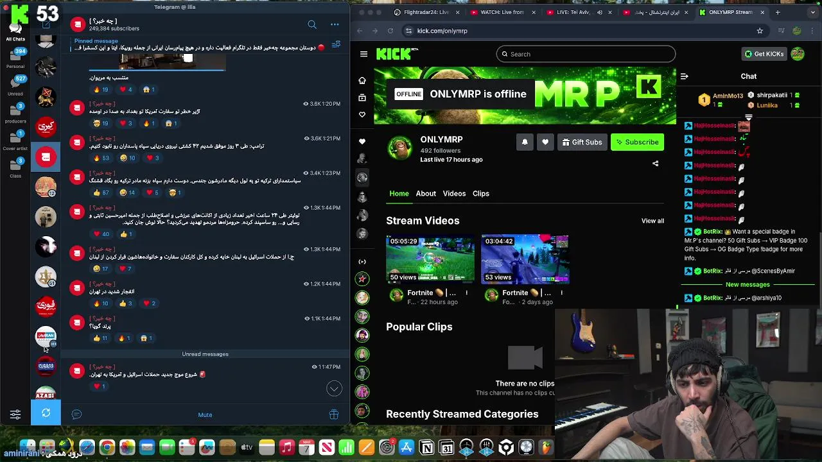Click the Kick search field
Image resolution: width=822 pixels, height=462 pixels.
pos(586,54)
